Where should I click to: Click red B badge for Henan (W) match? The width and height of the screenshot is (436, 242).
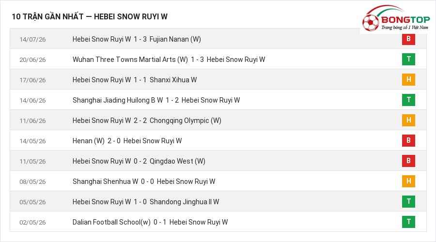coord(408,140)
